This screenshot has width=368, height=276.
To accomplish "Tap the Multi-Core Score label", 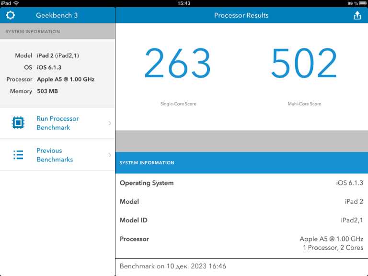I will [304, 103].
